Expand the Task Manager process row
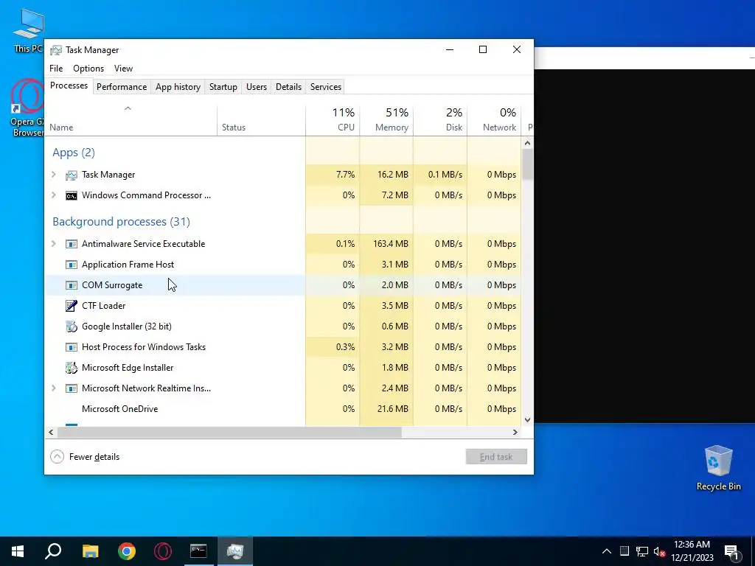755x566 pixels. tap(53, 175)
